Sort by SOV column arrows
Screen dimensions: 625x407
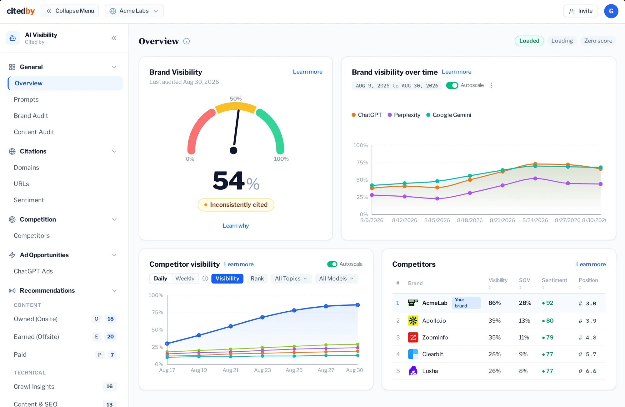(x=520, y=287)
